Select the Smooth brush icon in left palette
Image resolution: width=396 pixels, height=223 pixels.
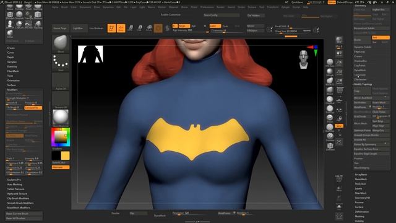[19, 15]
